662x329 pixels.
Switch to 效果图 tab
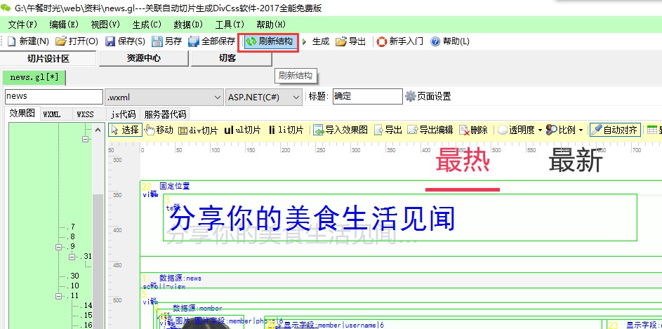(x=22, y=113)
